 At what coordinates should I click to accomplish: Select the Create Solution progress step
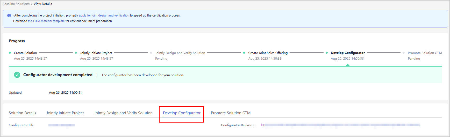click(x=25, y=53)
